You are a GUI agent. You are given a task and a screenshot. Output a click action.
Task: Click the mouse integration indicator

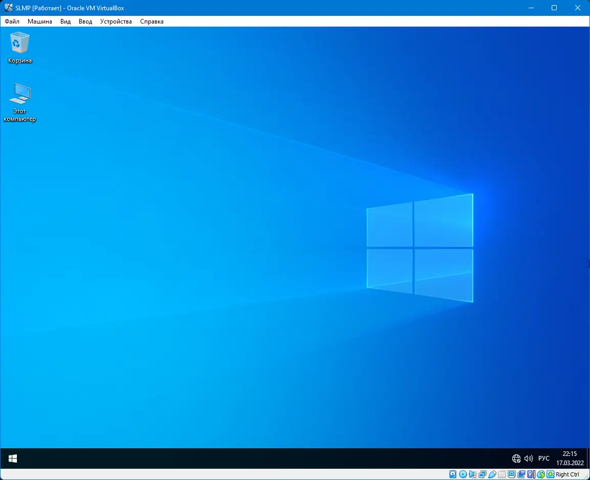click(541, 474)
